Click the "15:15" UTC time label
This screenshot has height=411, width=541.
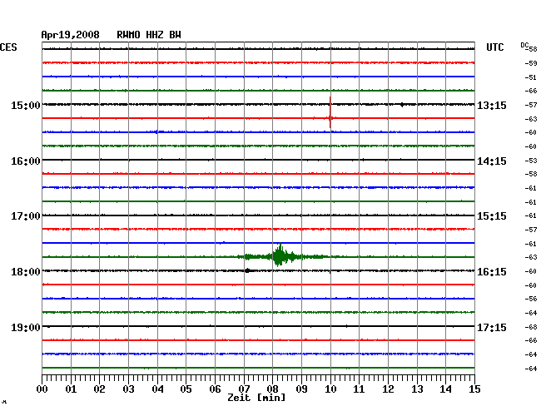(492, 216)
